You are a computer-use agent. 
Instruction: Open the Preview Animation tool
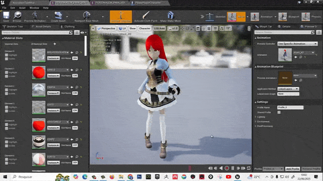coord(35,16)
